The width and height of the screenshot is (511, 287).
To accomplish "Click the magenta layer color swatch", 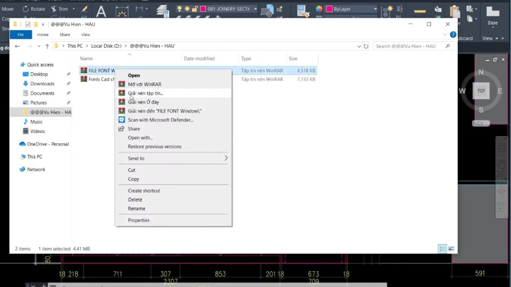I will click(x=203, y=9).
